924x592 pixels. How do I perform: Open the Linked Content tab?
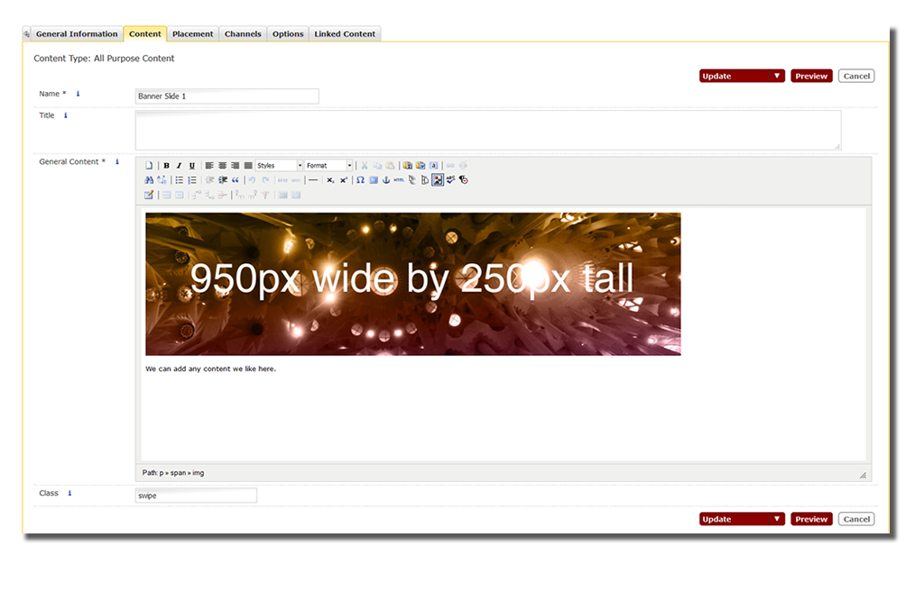coord(345,34)
